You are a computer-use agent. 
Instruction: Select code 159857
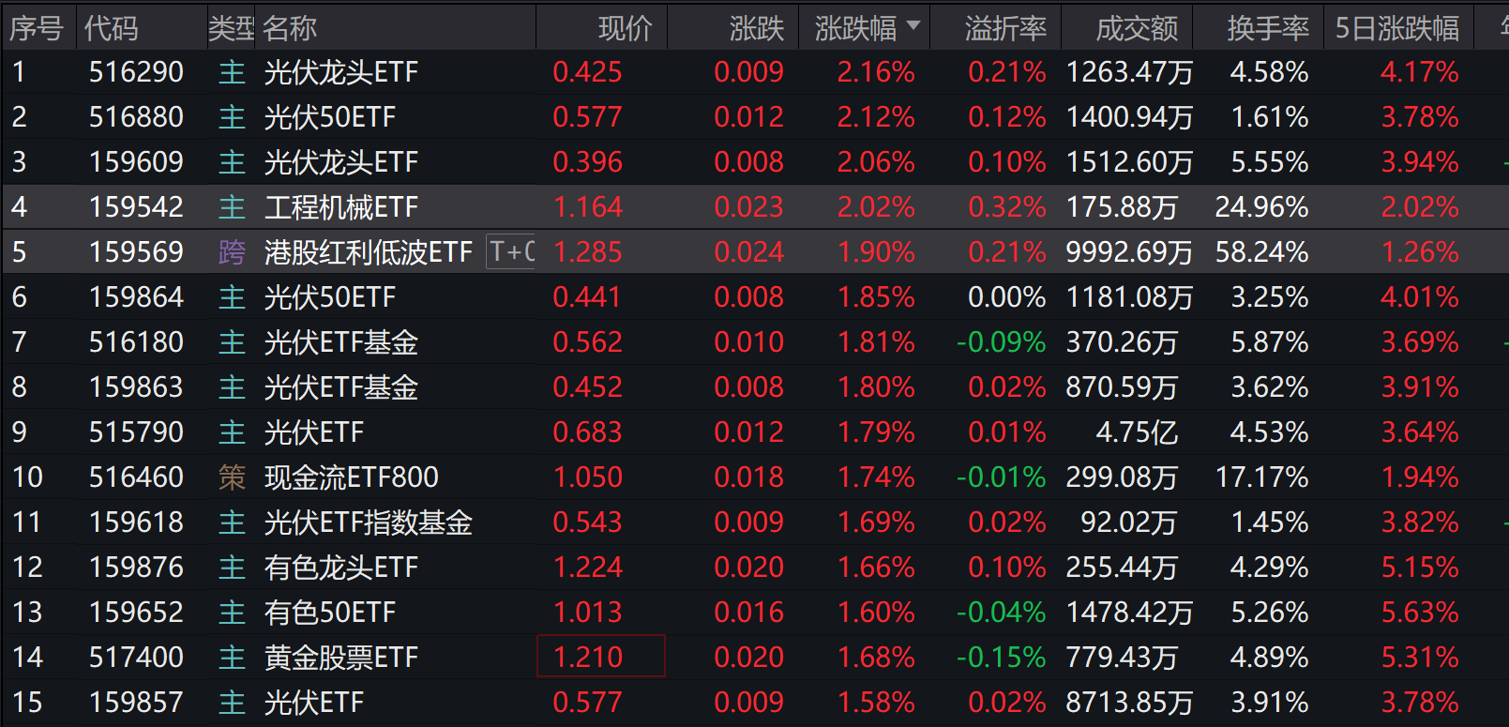pyautogui.click(x=136, y=703)
